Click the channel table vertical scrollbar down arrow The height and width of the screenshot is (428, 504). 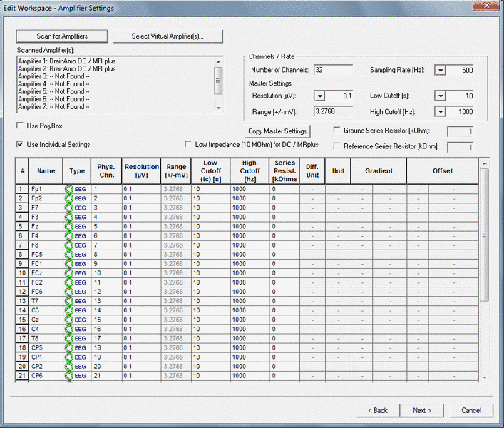(x=485, y=377)
